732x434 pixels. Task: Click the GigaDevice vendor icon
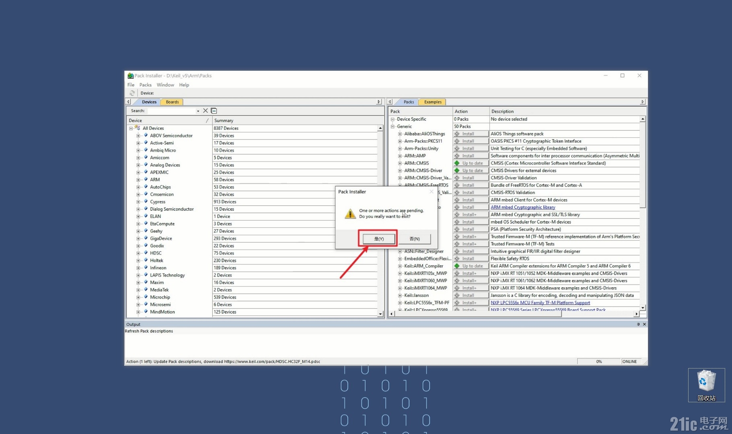tap(146, 238)
